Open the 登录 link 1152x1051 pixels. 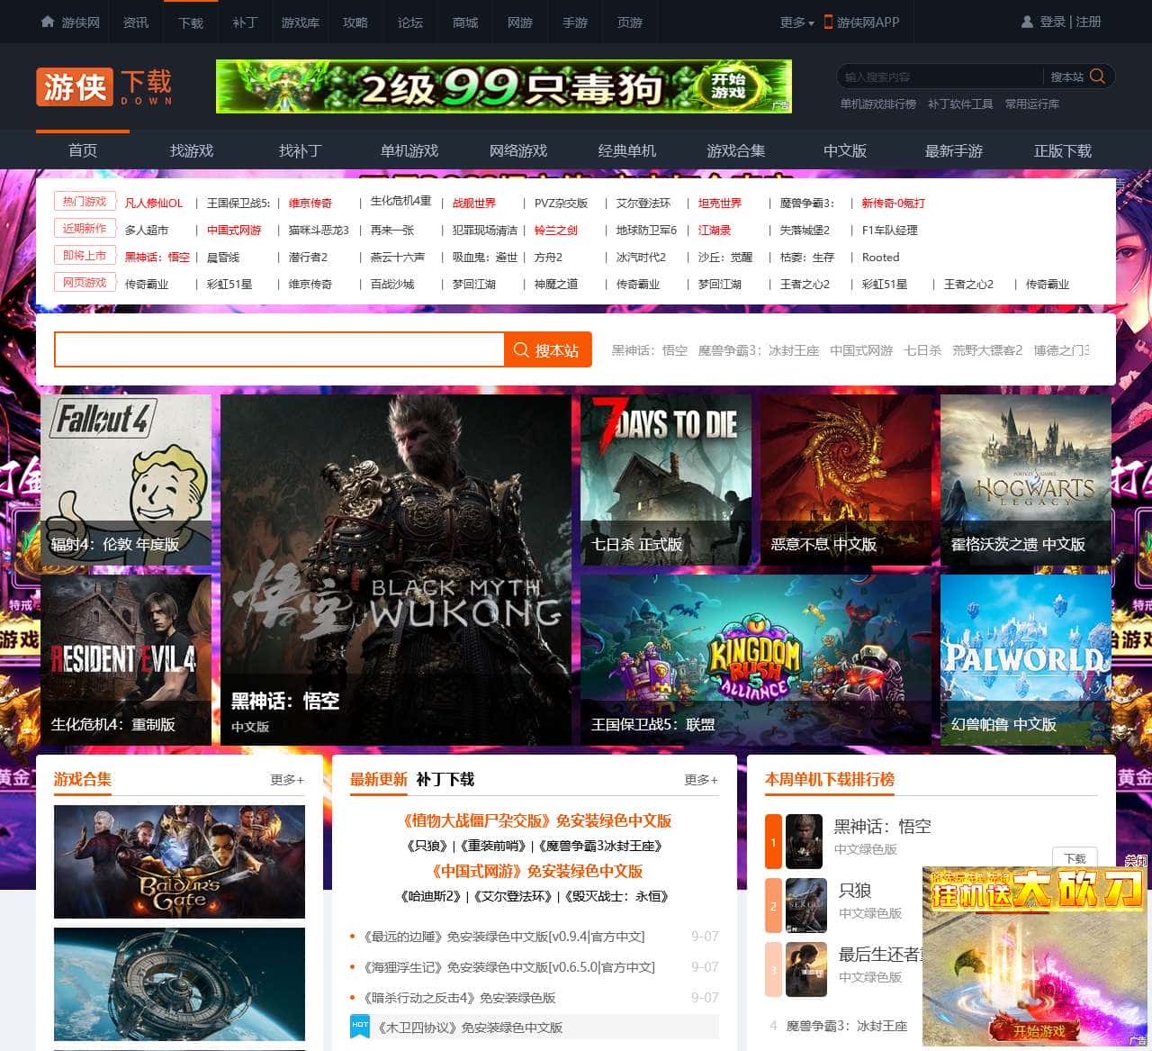click(x=1052, y=22)
